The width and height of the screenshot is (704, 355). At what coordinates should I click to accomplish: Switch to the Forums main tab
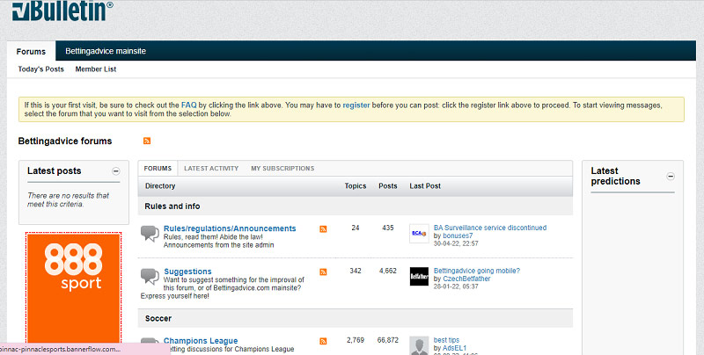point(31,51)
